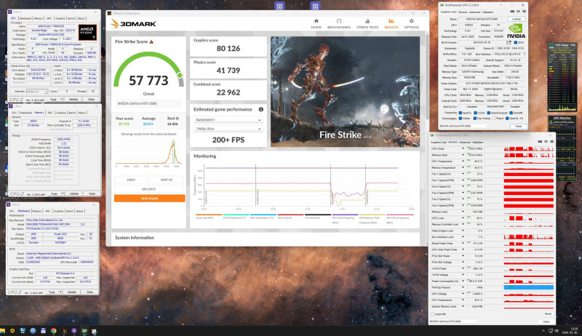
Task: Click the Reset button in GPU-Z Sensors
Action: pos(548,313)
